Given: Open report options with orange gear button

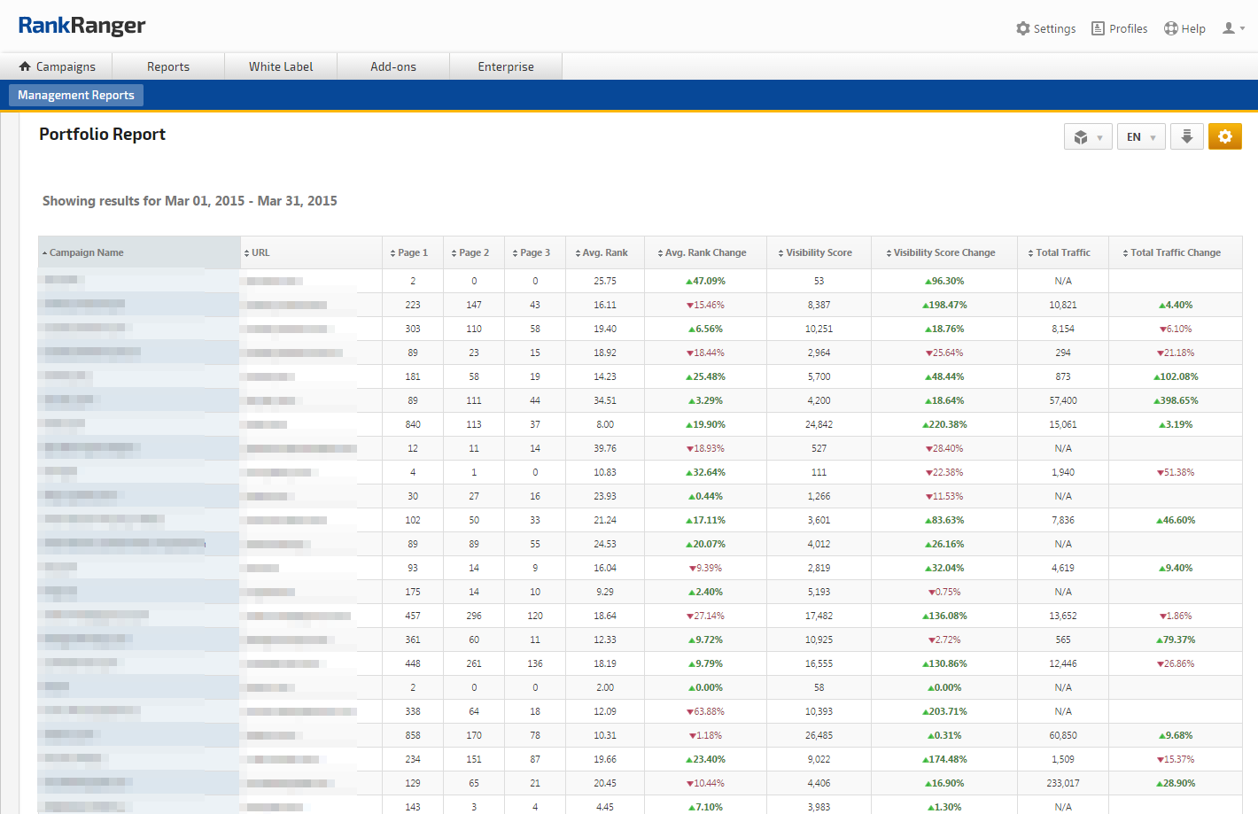Looking at the screenshot, I should pyautogui.click(x=1224, y=136).
